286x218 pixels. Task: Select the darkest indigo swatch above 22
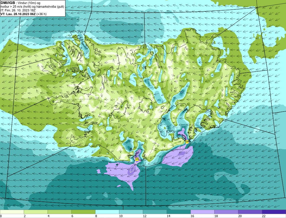click(x=274, y=212)
